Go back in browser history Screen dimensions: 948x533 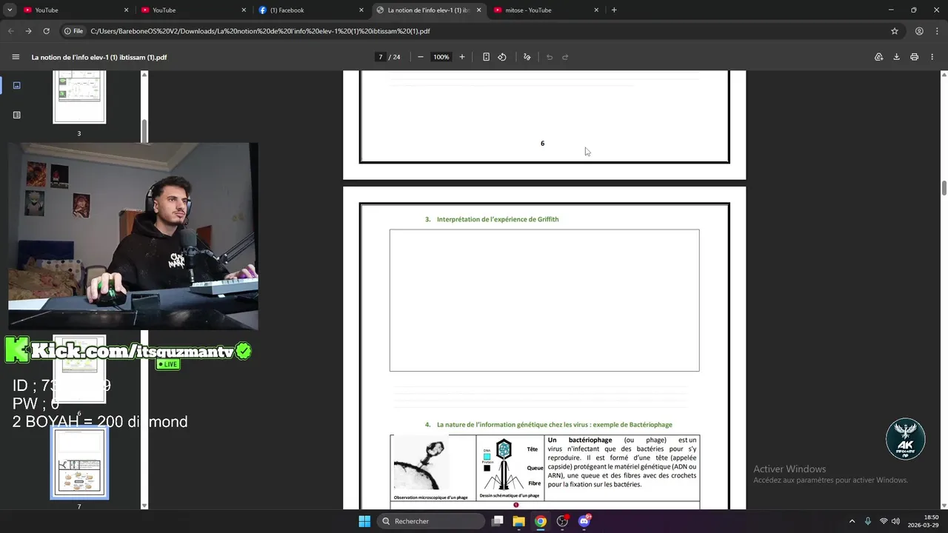click(x=10, y=31)
